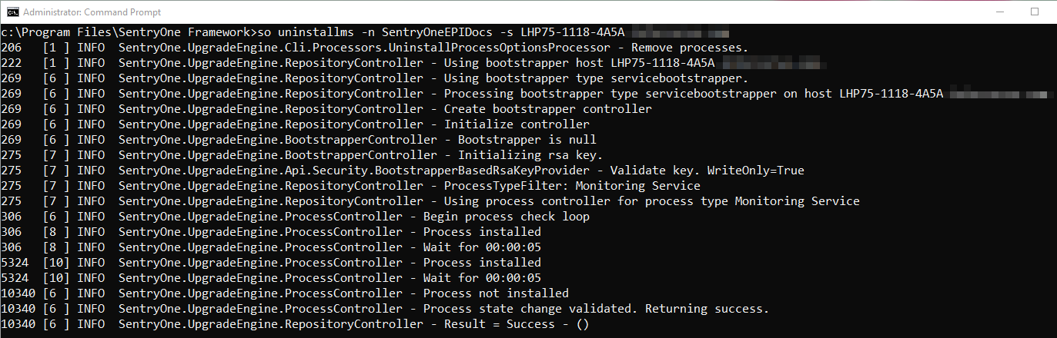Click the 'Using bootstrapper type servicebootstrapper.' line

(x=596, y=78)
